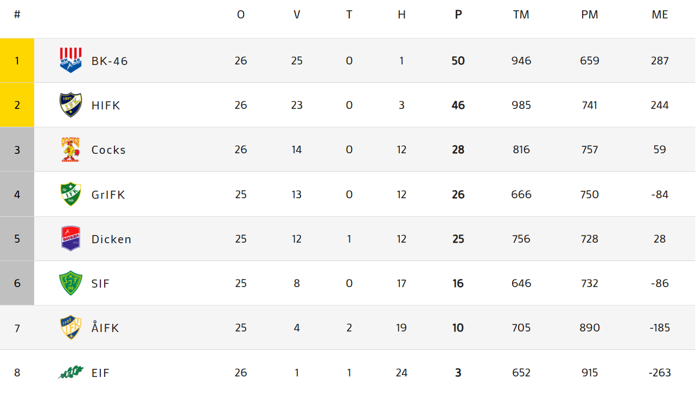The width and height of the screenshot is (696, 397).
Task: Open the Dicken team page link
Action: (111, 239)
